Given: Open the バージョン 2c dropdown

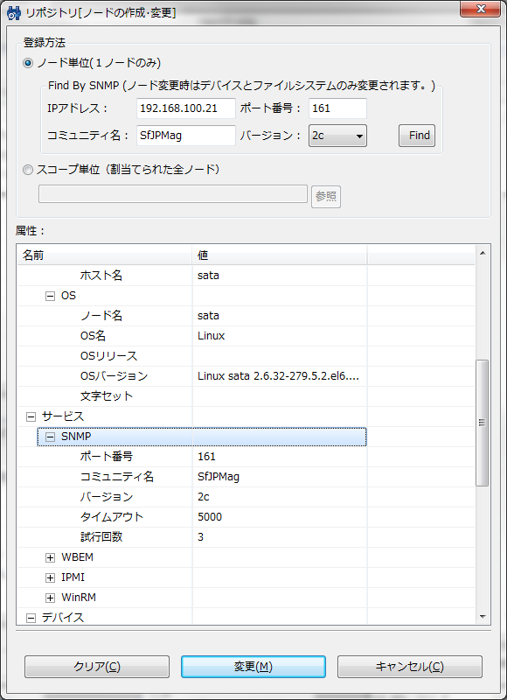Looking at the screenshot, I should pos(337,136).
